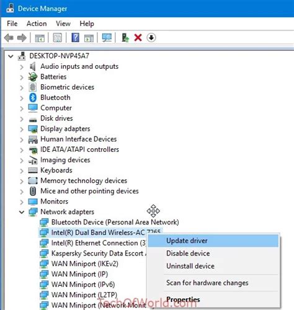Click the Disk drives category icon

pyautogui.click(x=33, y=120)
